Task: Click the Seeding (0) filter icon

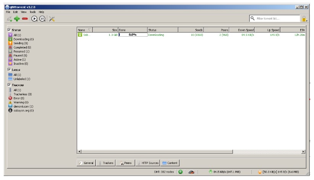Action: [10, 43]
